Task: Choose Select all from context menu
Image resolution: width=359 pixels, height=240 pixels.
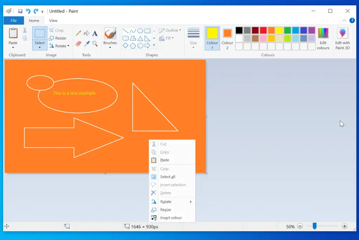Action: 168,177
